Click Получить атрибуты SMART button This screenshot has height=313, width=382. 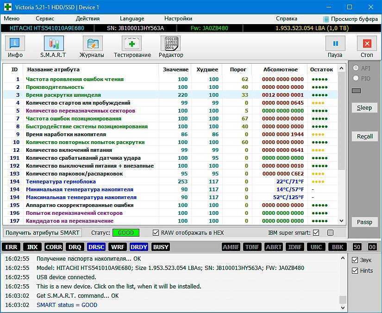[43, 232]
